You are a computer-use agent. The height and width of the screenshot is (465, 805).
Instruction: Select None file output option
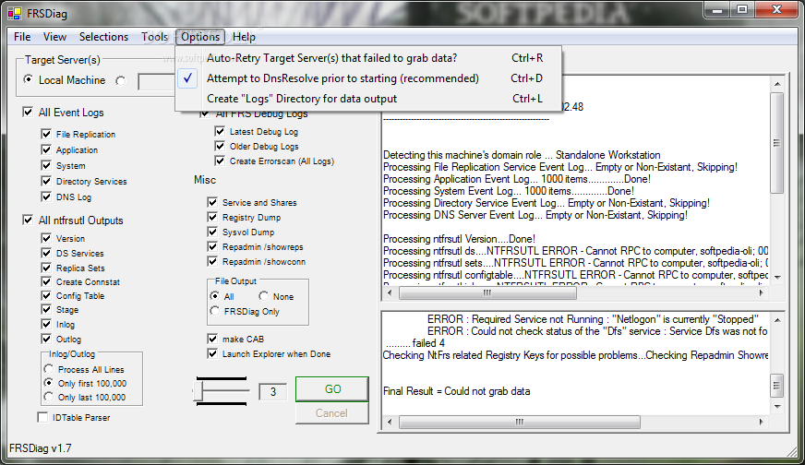(x=264, y=296)
